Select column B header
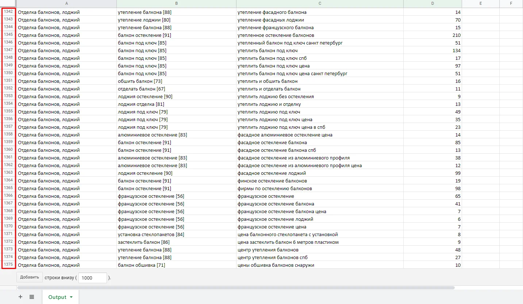The image size is (523, 304). coord(176,3)
